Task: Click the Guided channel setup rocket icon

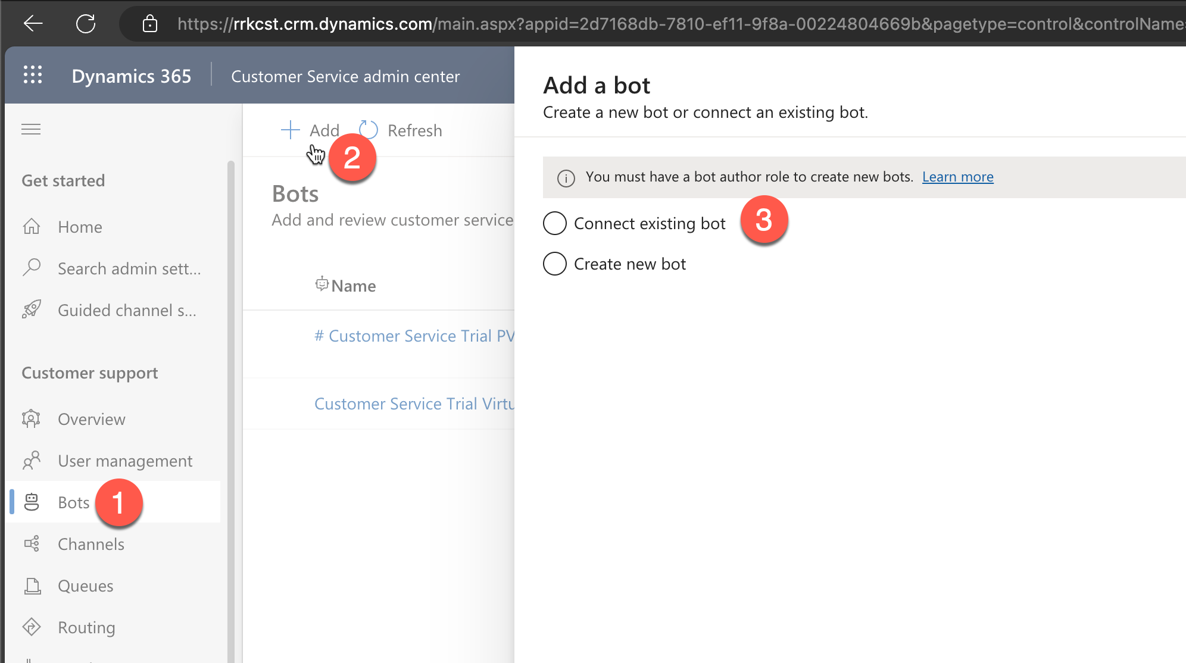Action: pyautogui.click(x=32, y=309)
